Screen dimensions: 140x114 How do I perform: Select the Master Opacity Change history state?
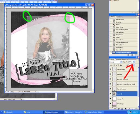click(x=125, y=53)
